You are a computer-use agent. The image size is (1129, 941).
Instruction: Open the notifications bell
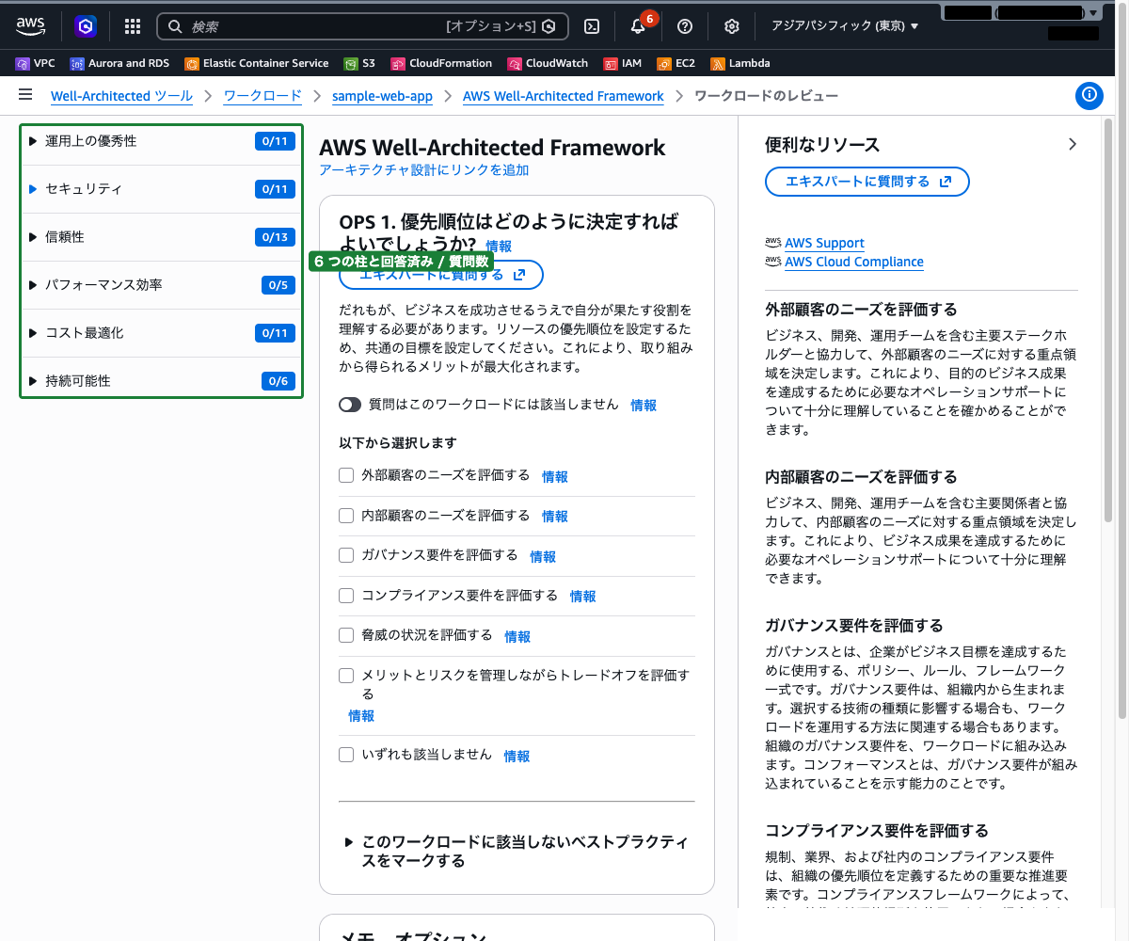point(638,26)
